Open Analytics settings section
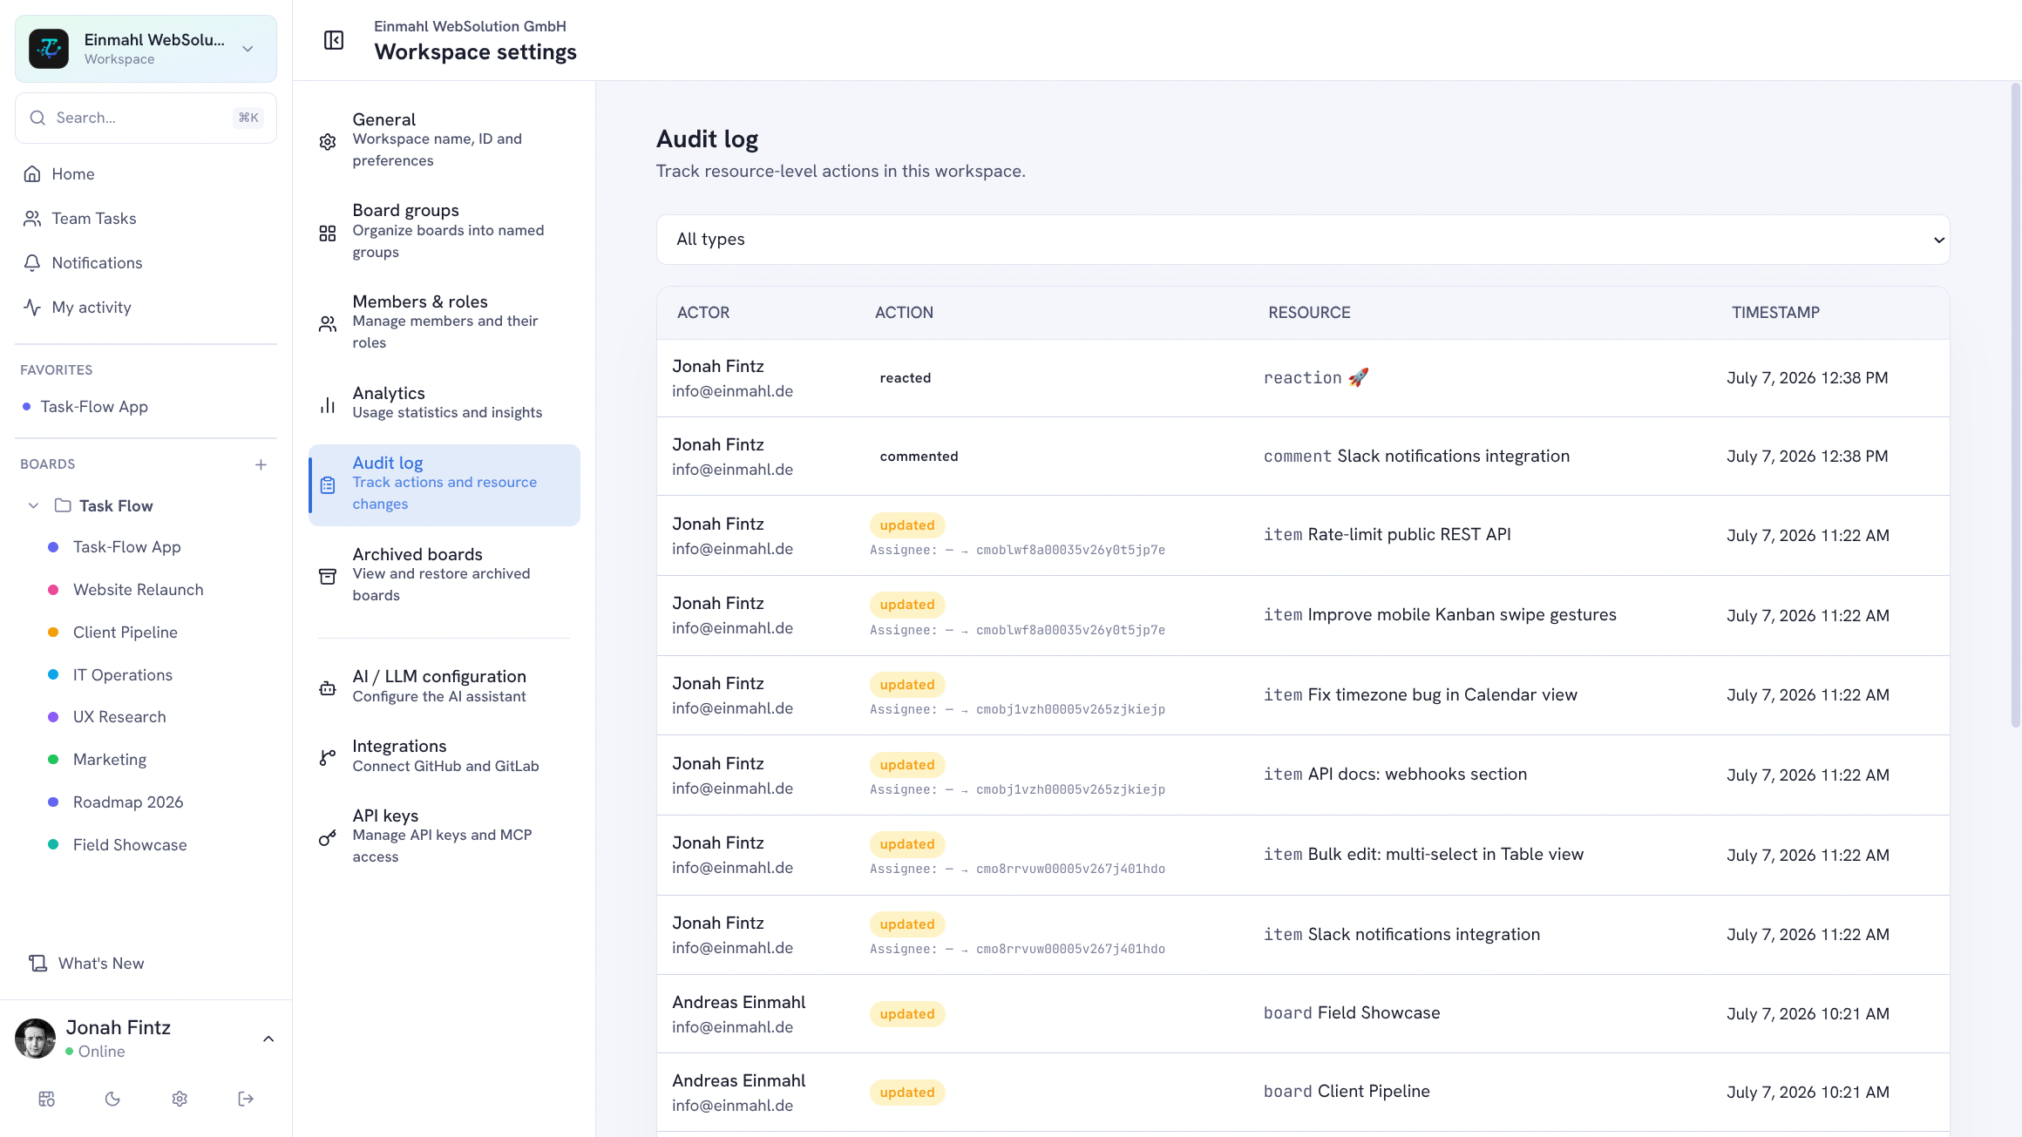2022x1137 pixels. pos(444,403)
